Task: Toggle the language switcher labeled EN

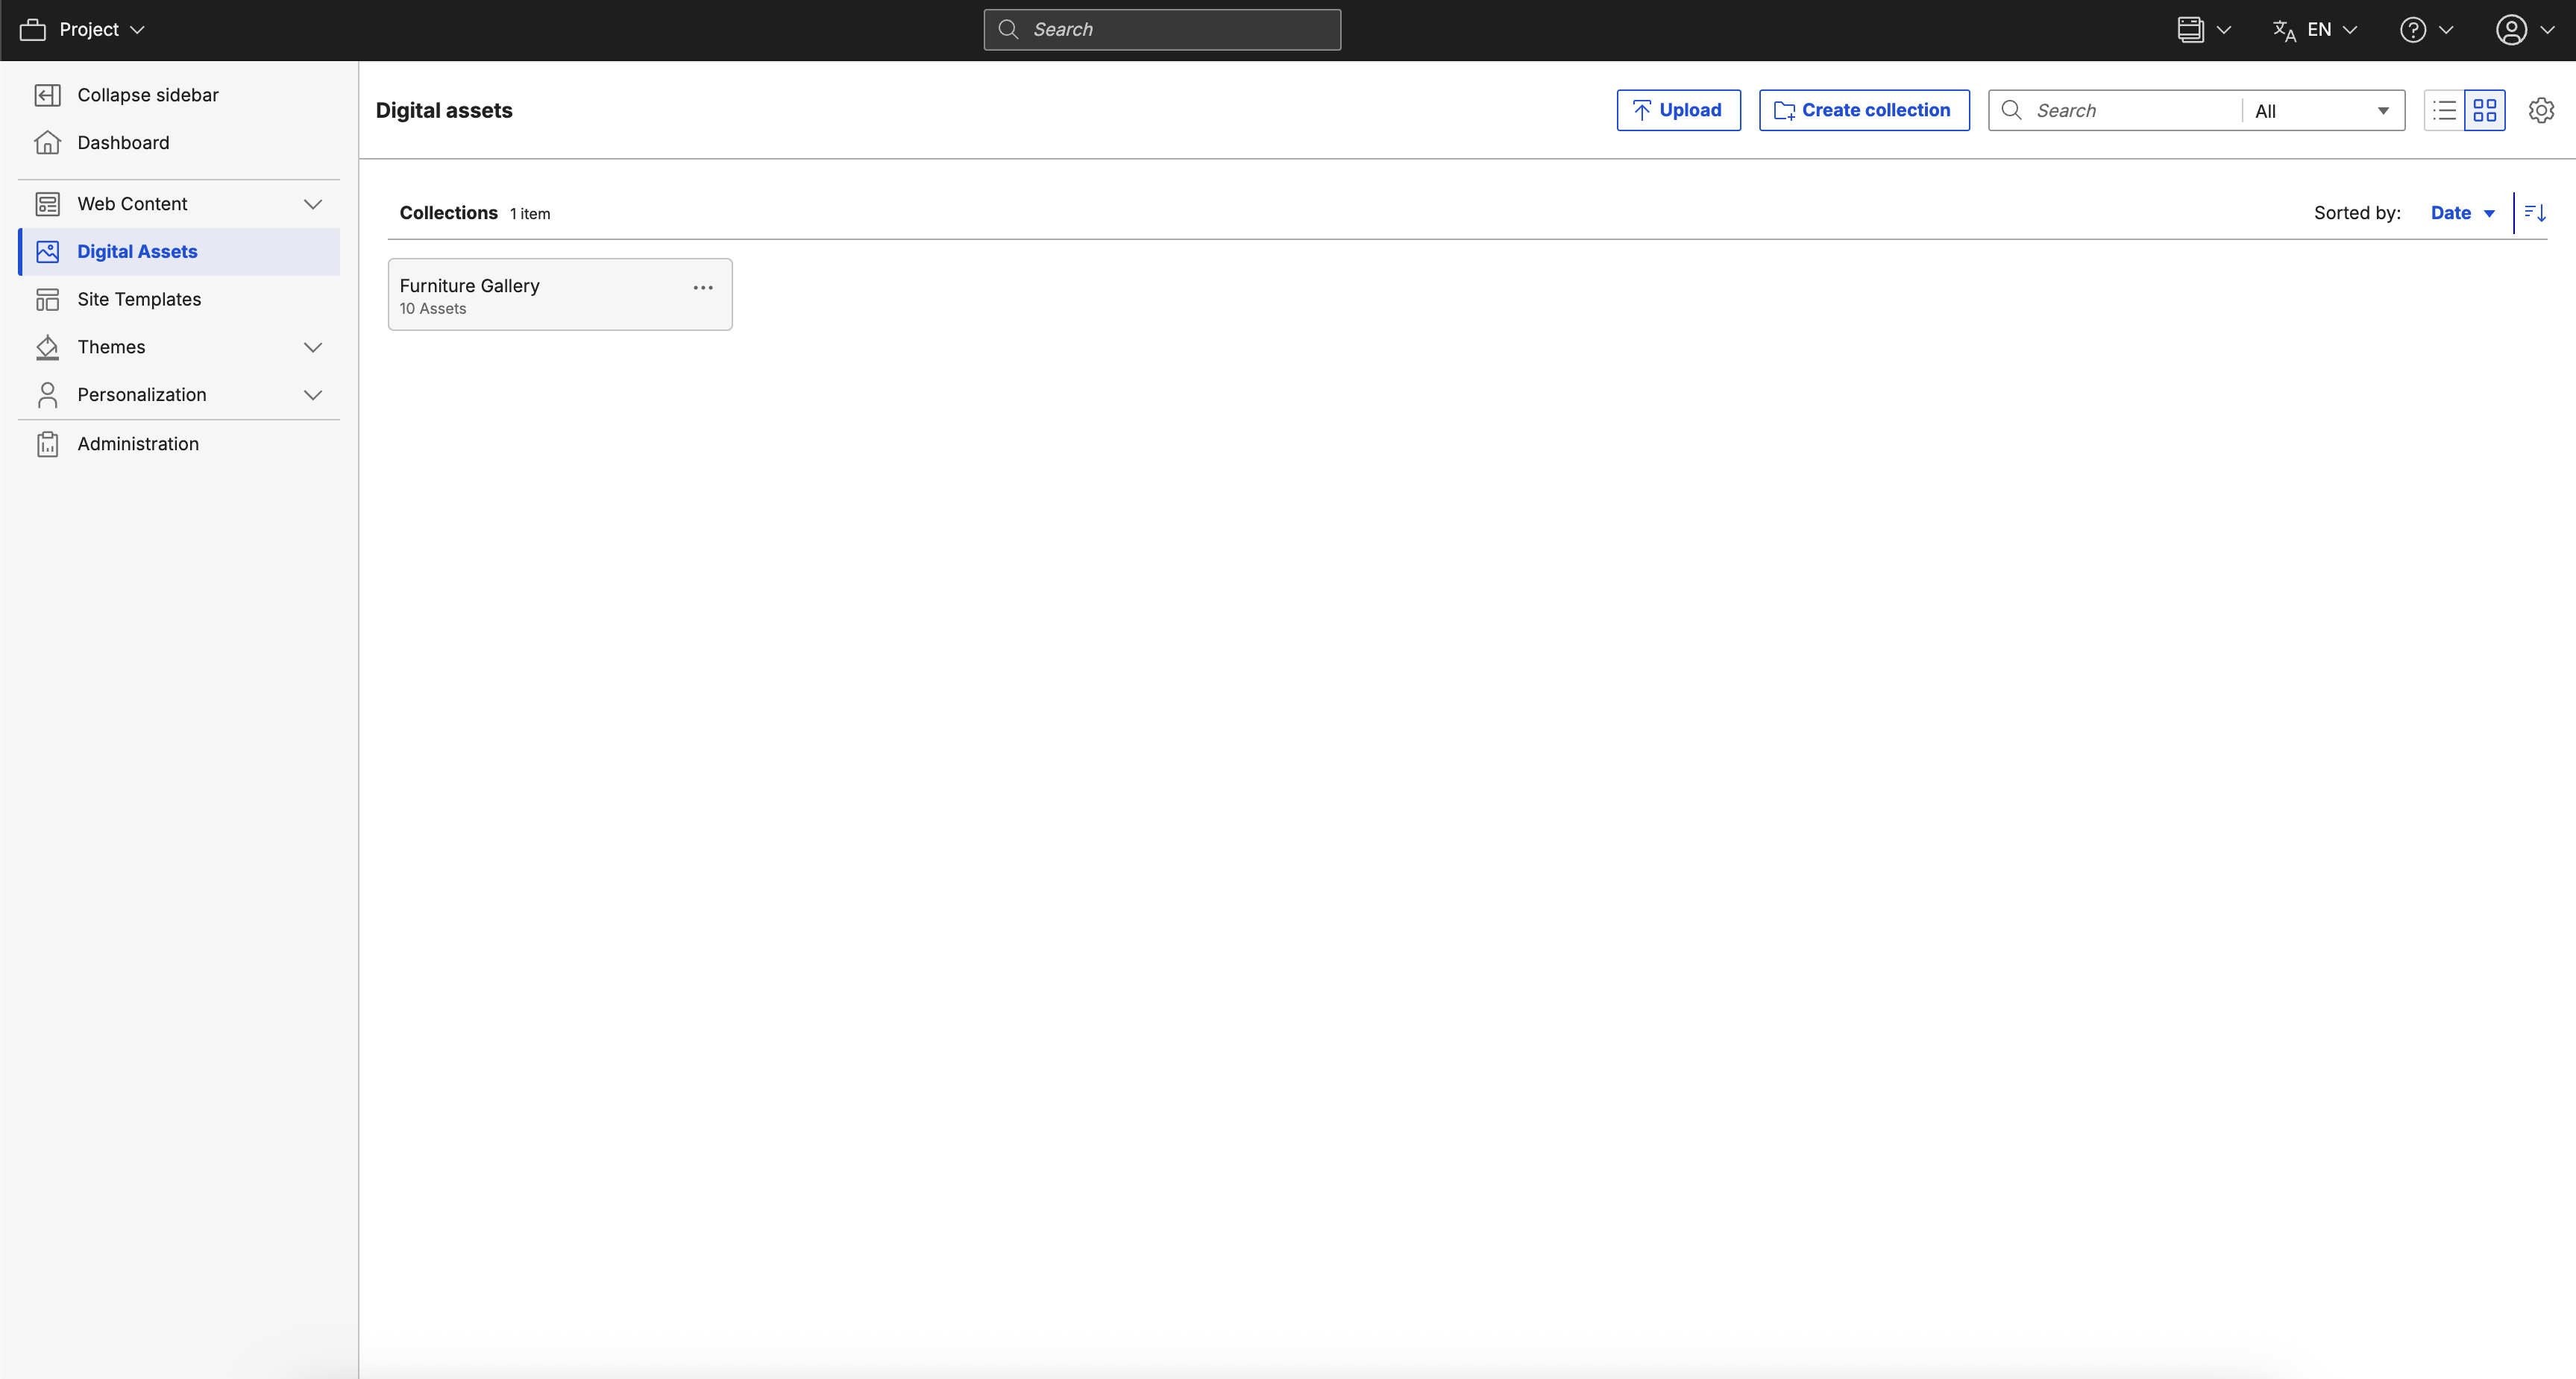Action: click(x=2314, y=29)
